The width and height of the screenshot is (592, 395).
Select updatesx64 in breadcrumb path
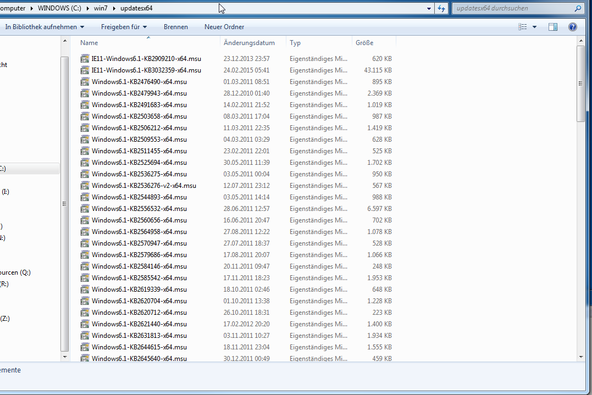pos(136,8)
